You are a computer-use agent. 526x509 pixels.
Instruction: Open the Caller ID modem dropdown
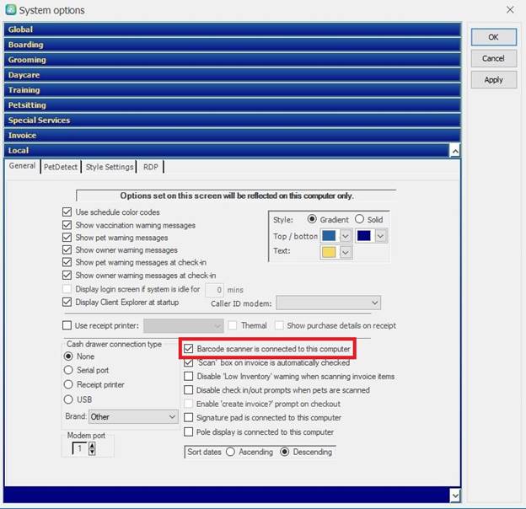click(374, 303)
